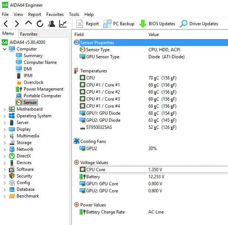
Task: Expand the Network tree node
Action: (5, 150)
